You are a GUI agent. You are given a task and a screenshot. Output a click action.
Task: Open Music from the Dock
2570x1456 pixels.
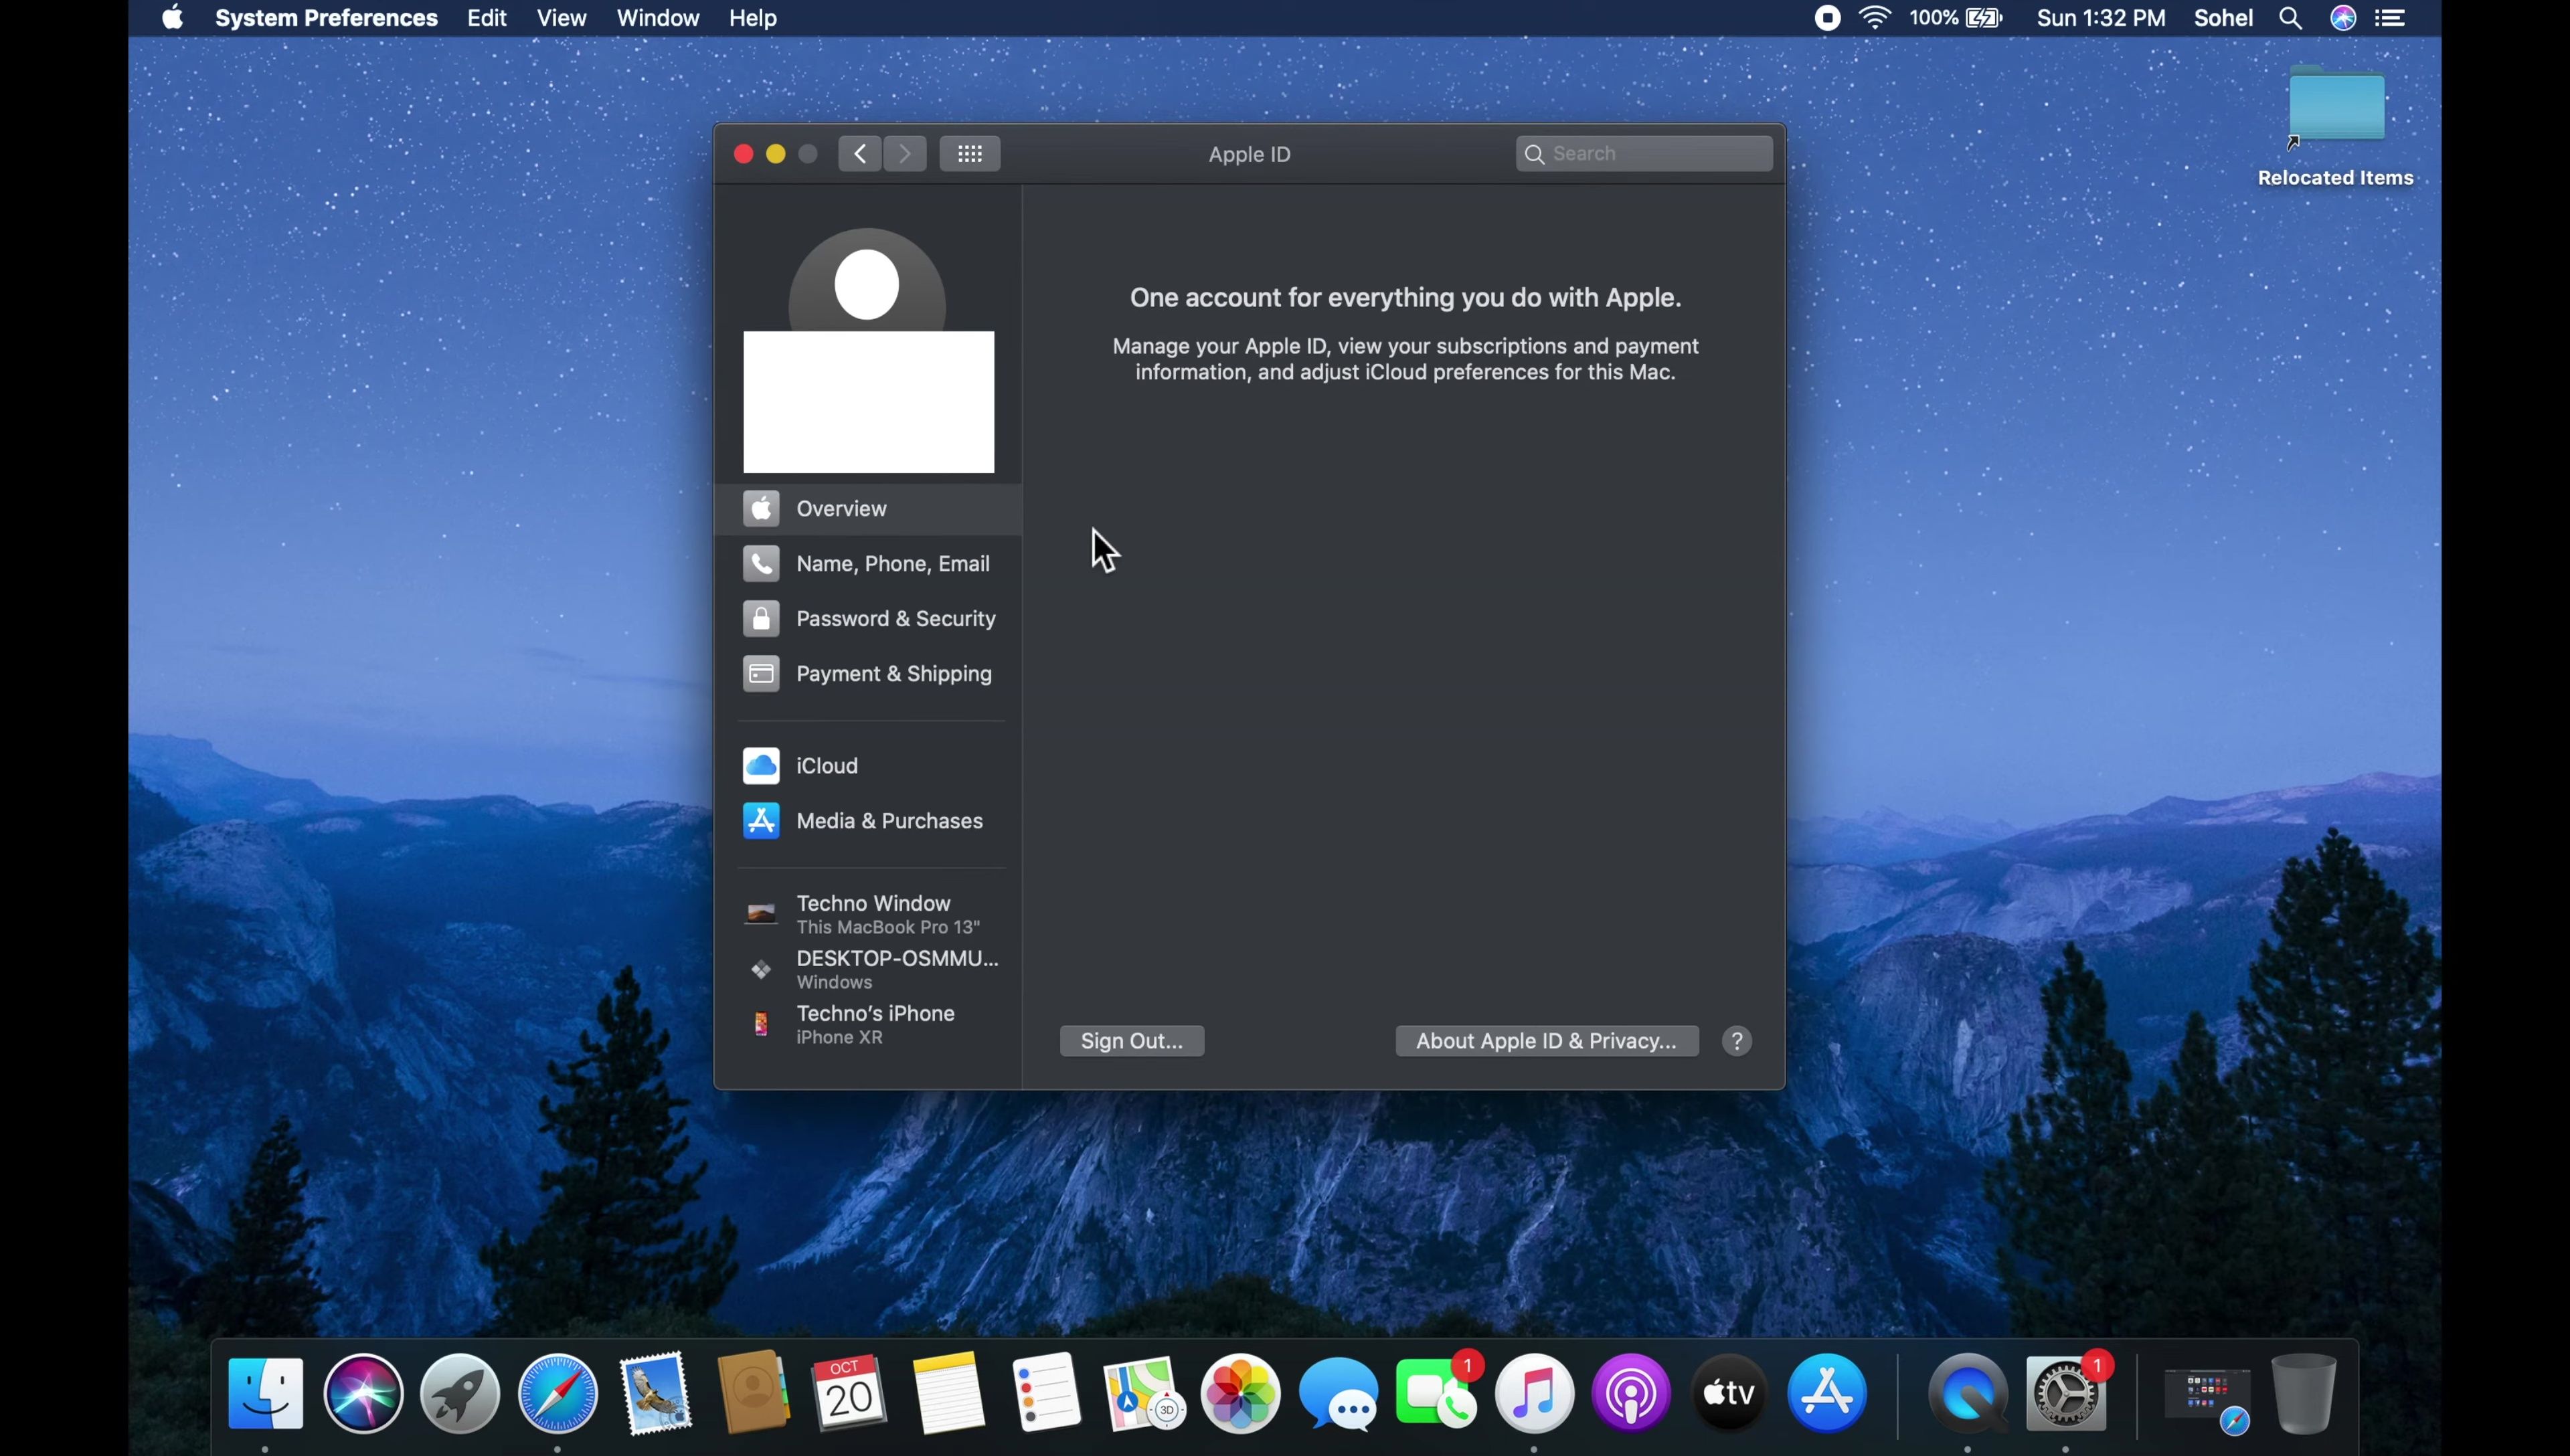(1535, 1393)
